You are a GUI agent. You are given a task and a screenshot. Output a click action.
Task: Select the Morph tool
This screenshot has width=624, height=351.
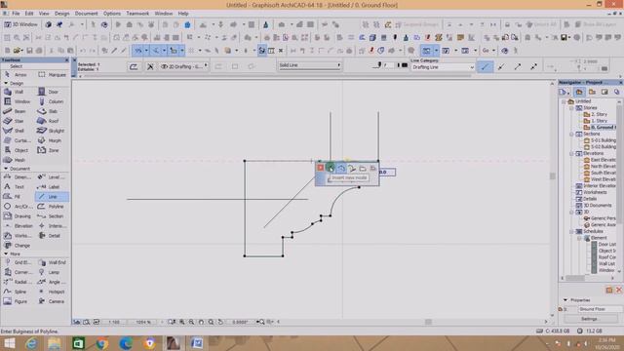point(50,140)
